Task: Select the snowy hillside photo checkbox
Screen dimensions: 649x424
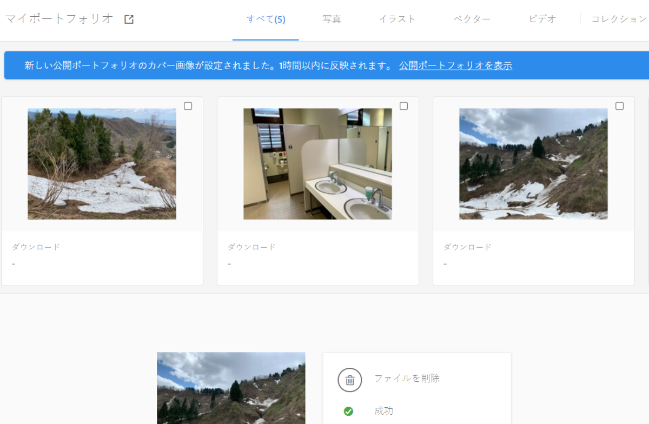Action: click(188, 106)
